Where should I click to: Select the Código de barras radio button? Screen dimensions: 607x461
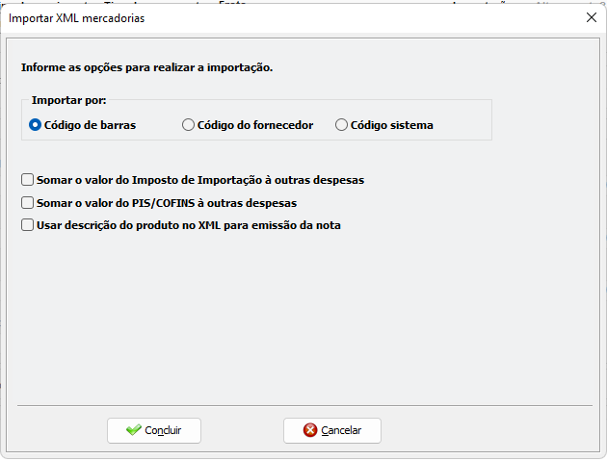click(x=36, y=125)
